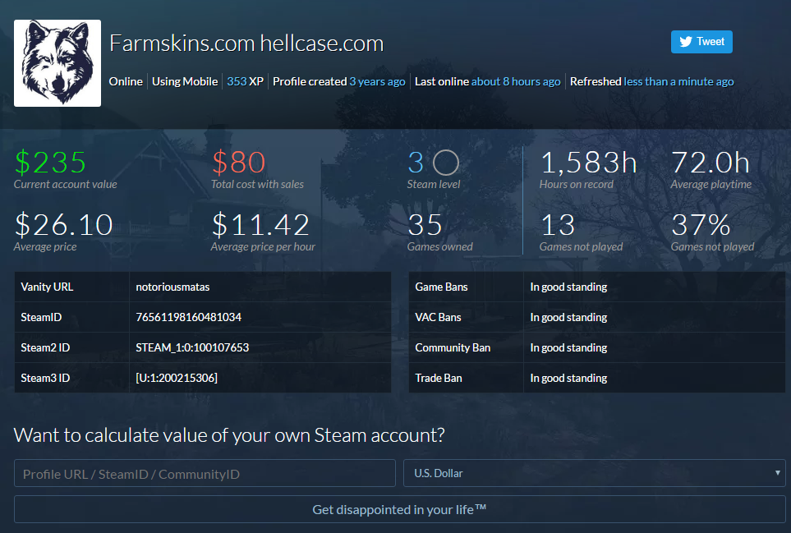791x533 pixels.
Task: Click the Steam3 ID label cell
Action: tap(71, 378)
